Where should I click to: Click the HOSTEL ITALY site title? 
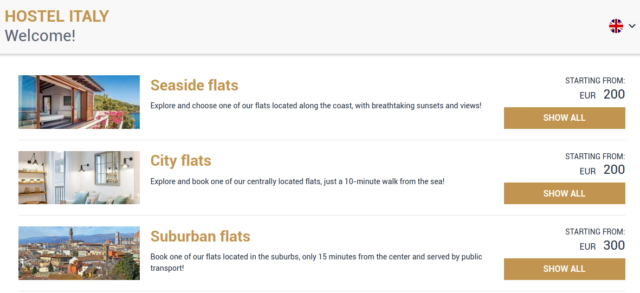pos(57,16)
